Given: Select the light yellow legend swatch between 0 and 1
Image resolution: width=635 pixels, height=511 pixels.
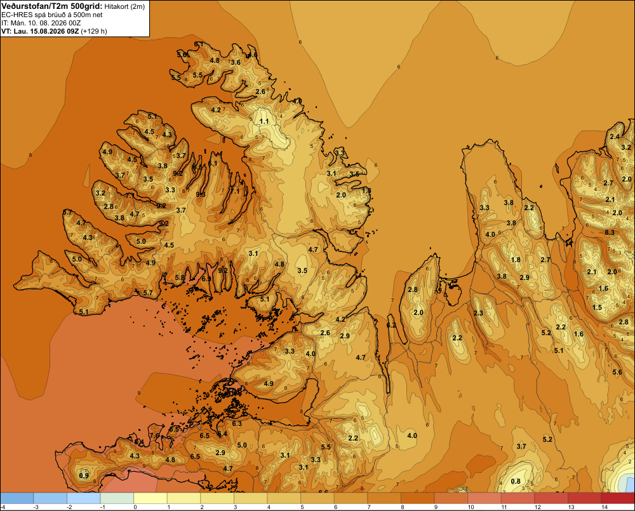Looking at the screenshot, I should (x=150, y=498).
